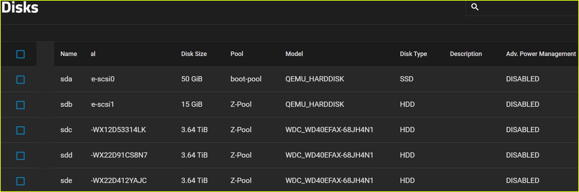Tick the checkbox for sdd

click(x=21, y=156)
